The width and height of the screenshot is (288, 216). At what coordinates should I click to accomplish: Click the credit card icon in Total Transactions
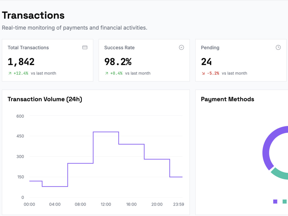(x=85, y=48)
